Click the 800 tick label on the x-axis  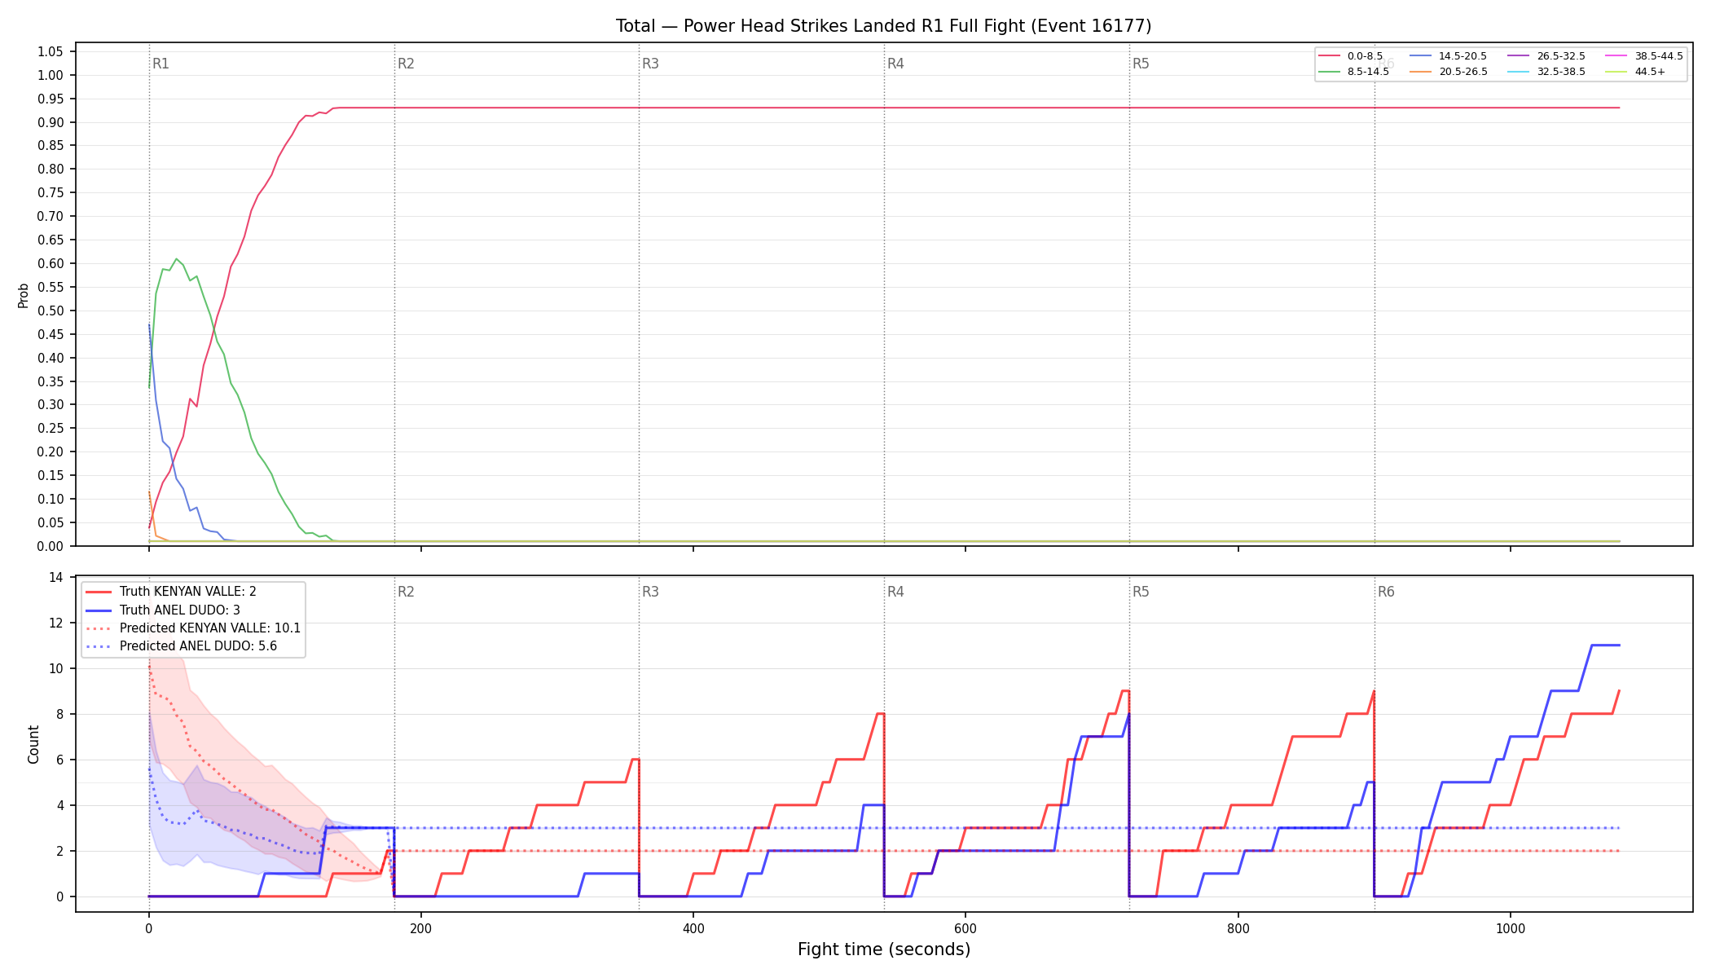[1238, 927]
